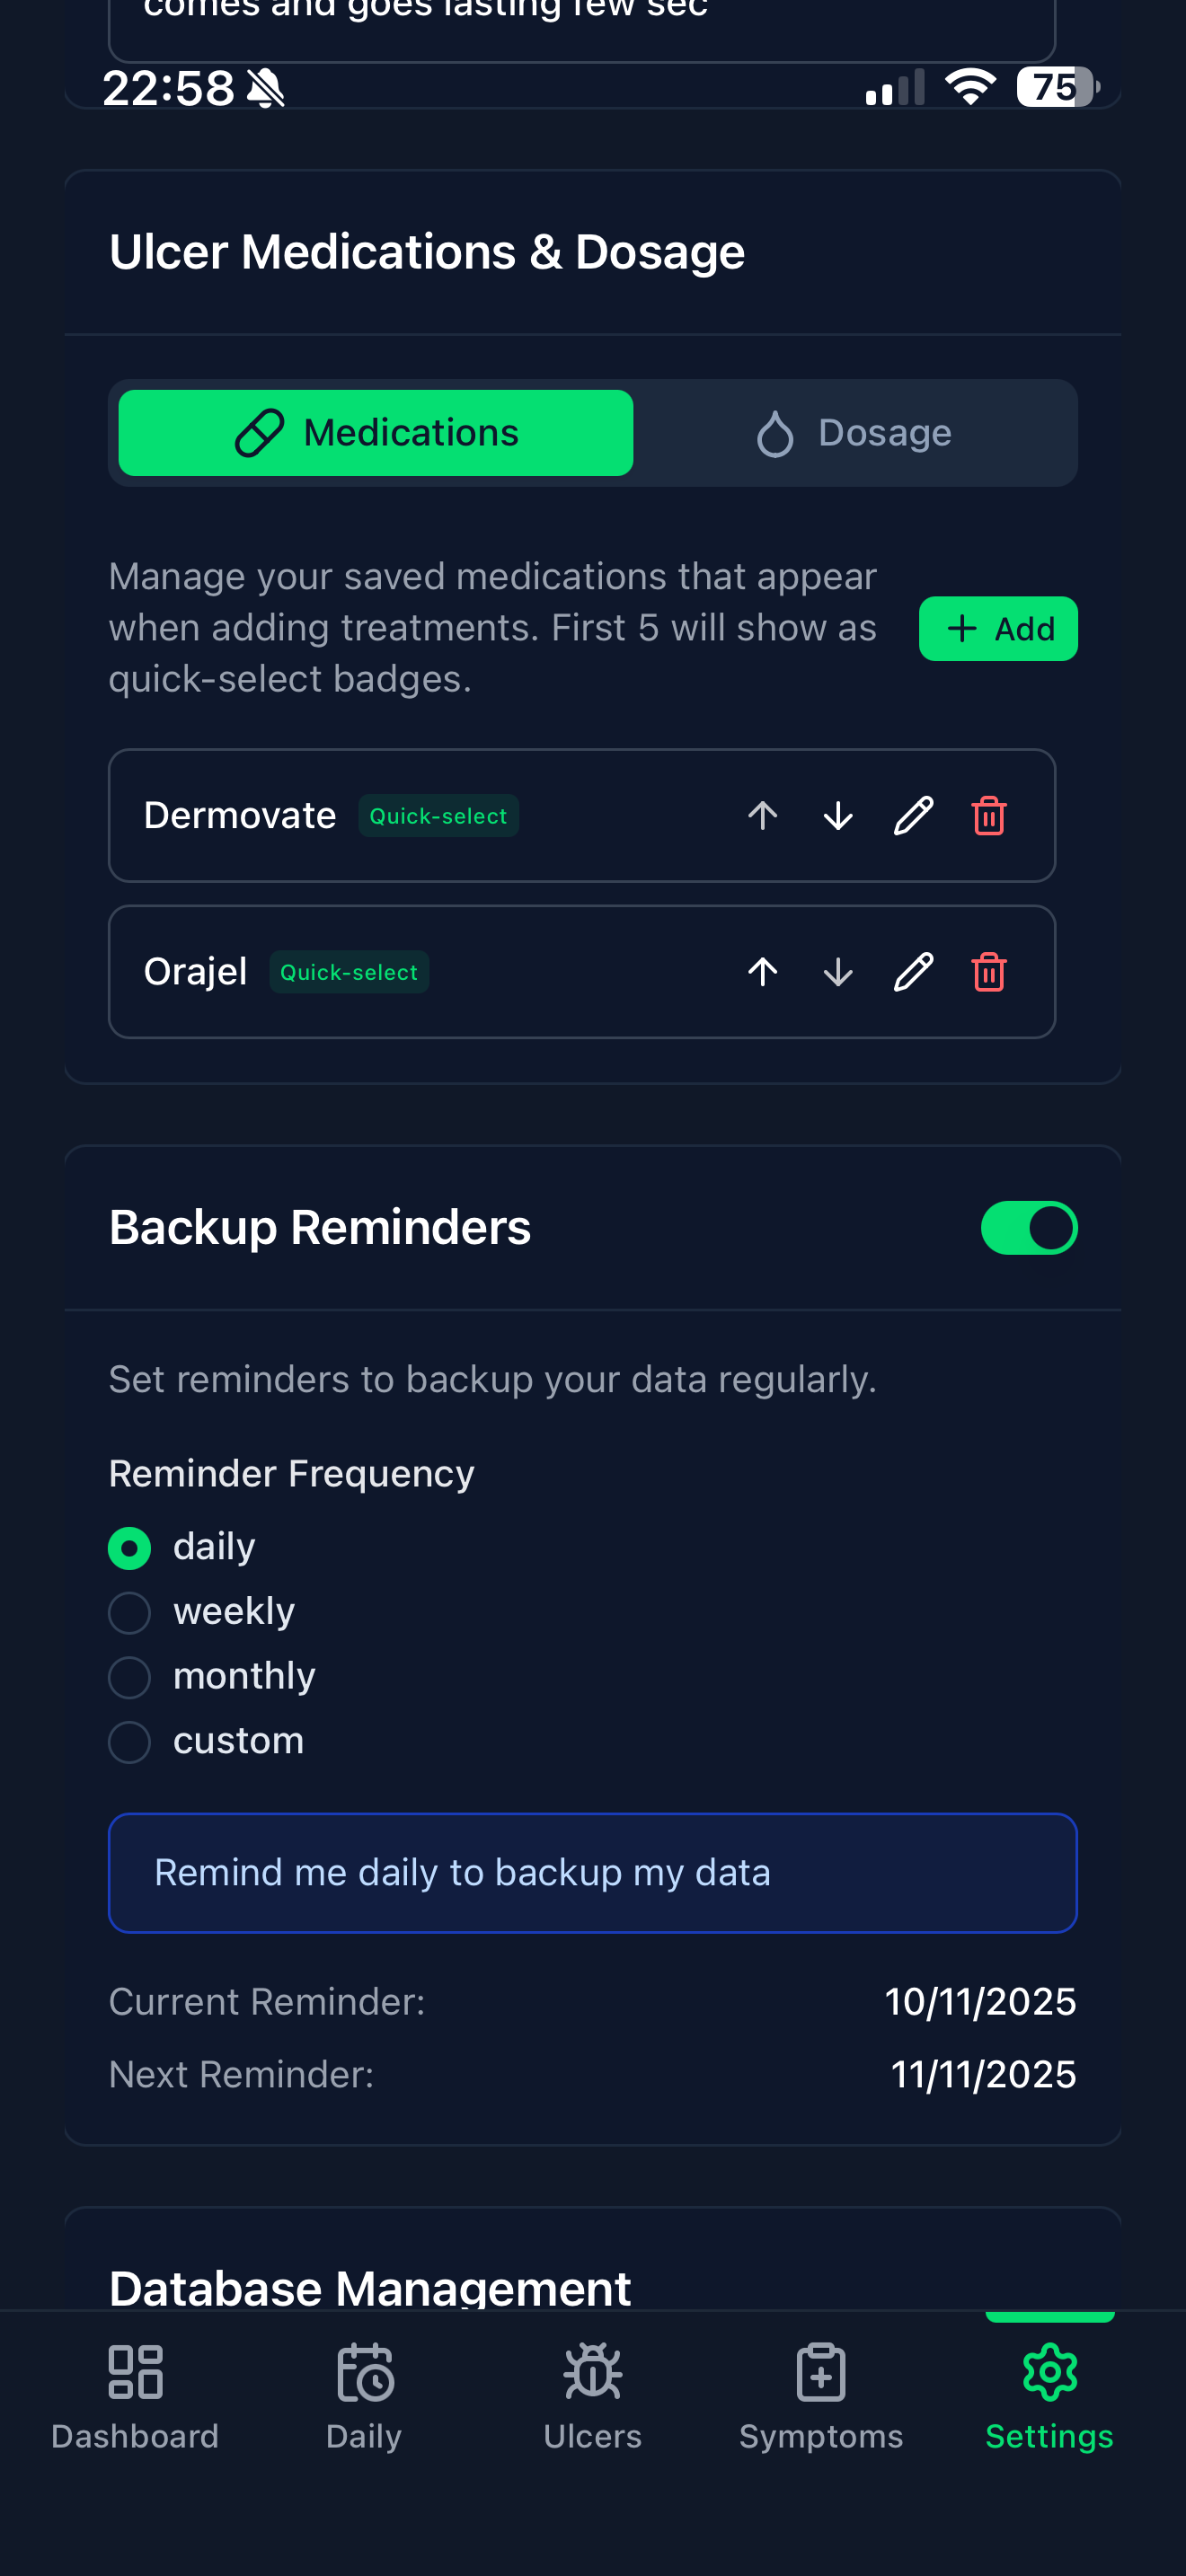Move Orajel down in the list
Screen dimensions: 1186x2576
[837, 971]
